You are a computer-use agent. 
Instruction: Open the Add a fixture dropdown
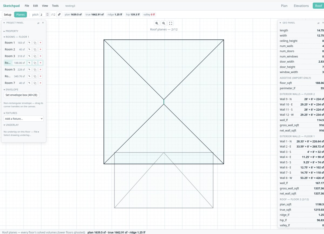pos(24,119)
